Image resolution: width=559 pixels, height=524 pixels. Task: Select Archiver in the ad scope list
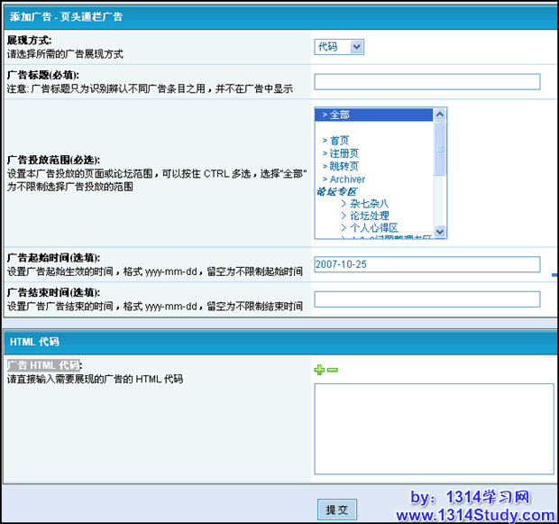(x=347, y=179)
